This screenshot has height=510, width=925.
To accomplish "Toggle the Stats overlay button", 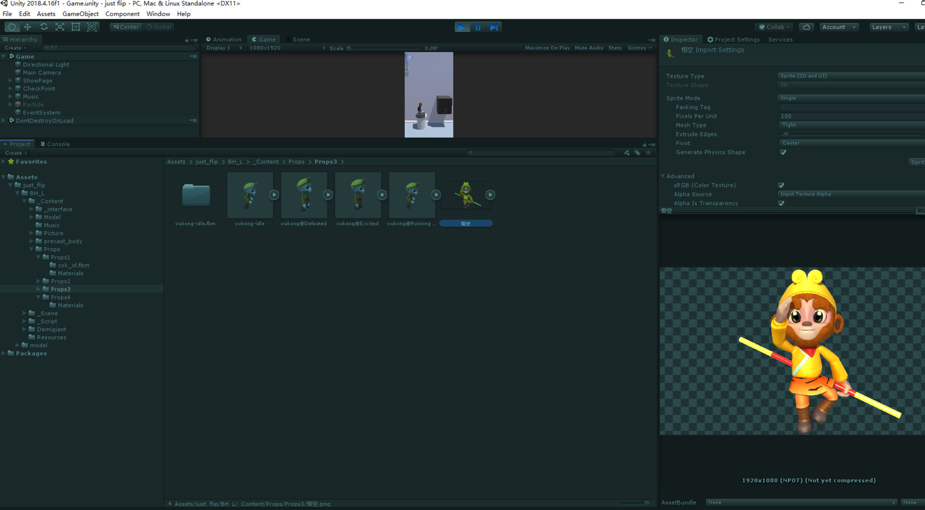I will [615, 48].
